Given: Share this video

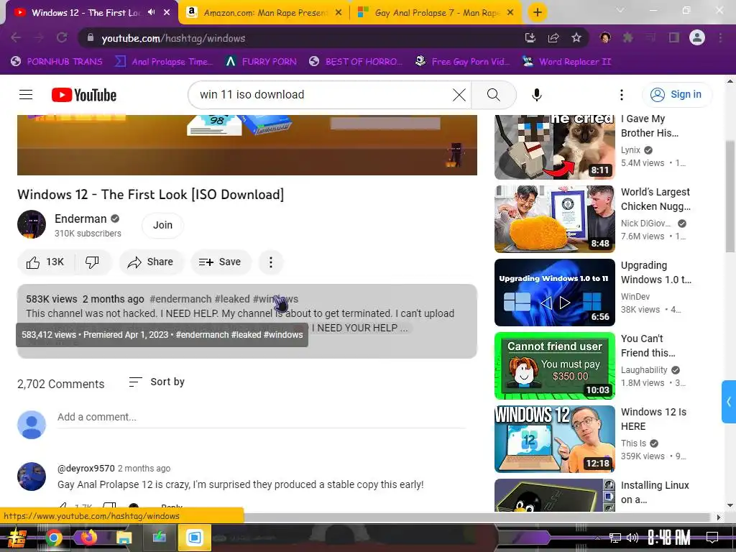Looking at the screenshot, I should [x=151, y=262].
